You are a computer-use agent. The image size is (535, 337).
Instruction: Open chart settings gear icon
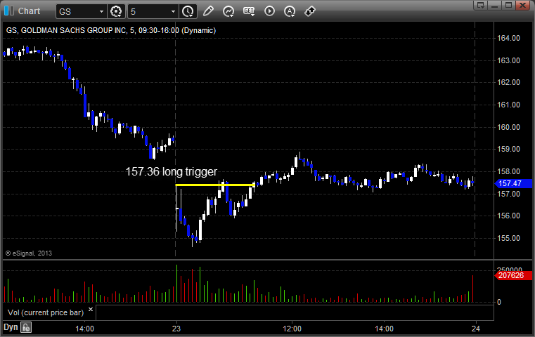click(116, 12)
